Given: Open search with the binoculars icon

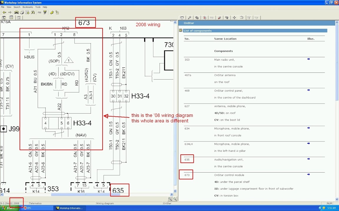Looking at the screenshot, I should [x=33, y=13].
